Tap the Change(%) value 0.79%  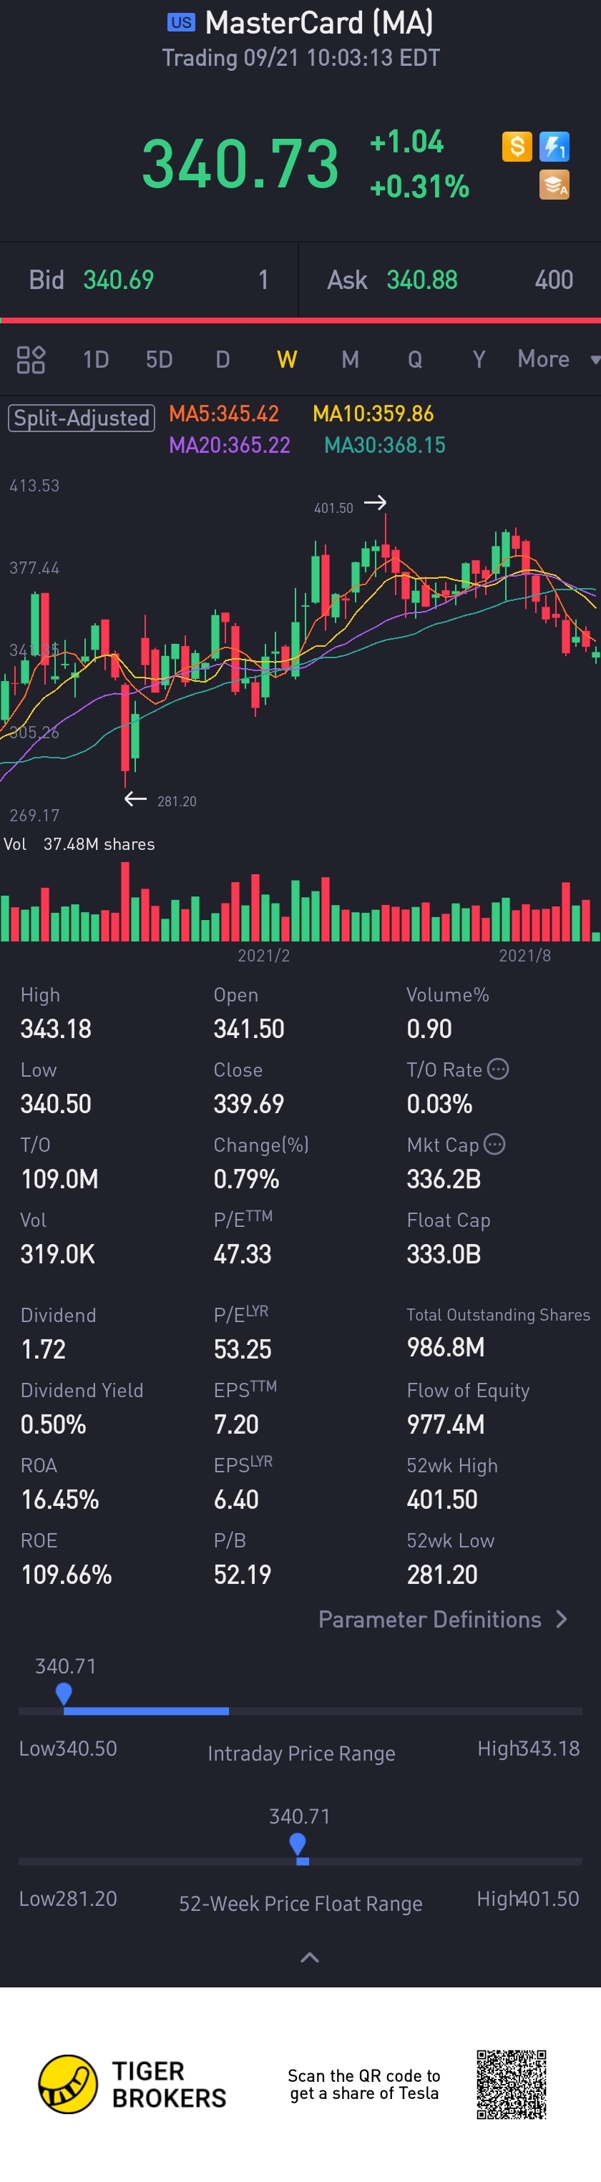click(247, 1179)
